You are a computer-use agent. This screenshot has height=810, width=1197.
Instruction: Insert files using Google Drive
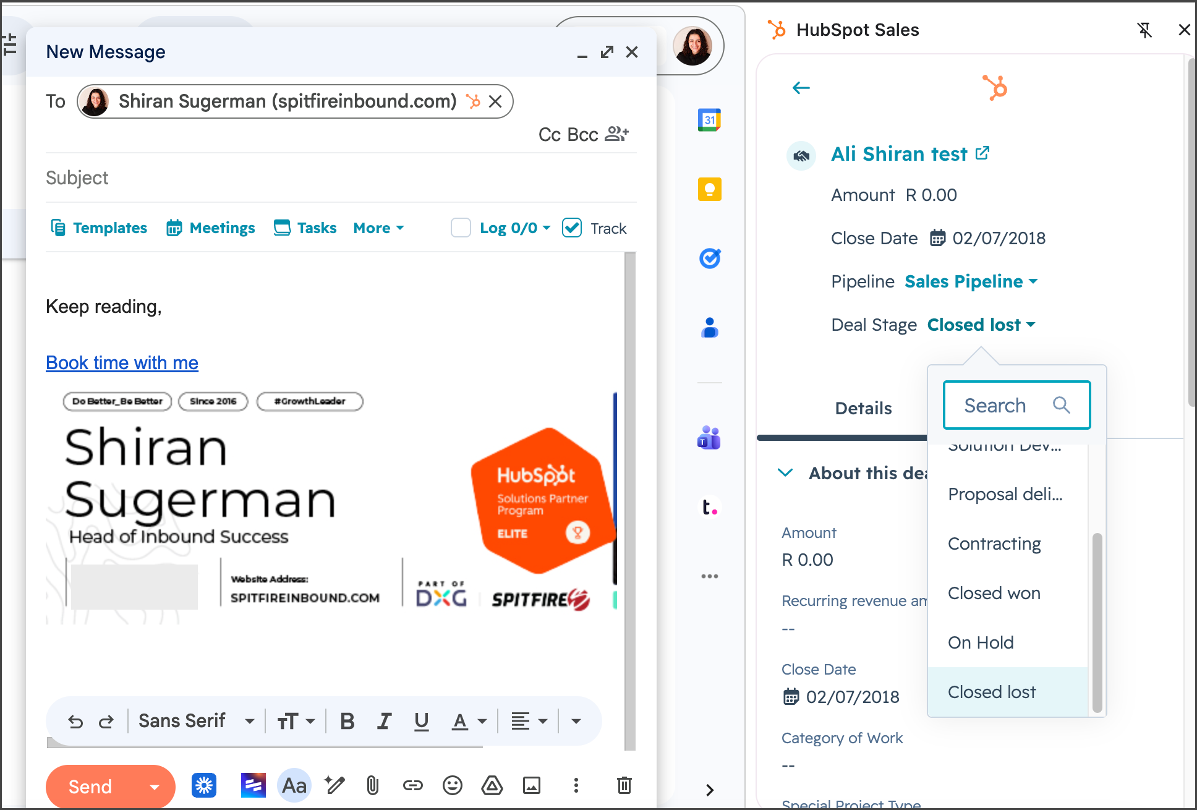click(492, 786)
